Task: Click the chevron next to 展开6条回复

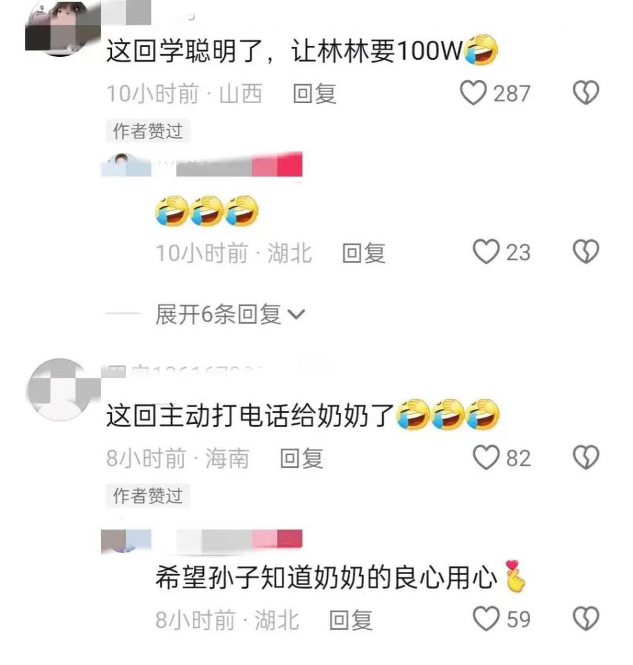Action: click(x=296, y=315)
